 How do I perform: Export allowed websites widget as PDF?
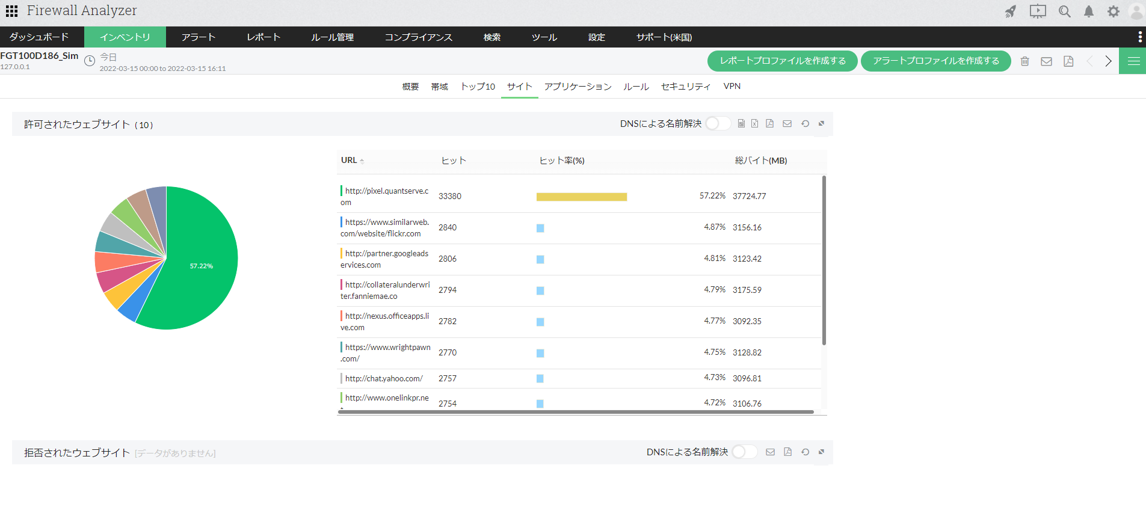769,123
